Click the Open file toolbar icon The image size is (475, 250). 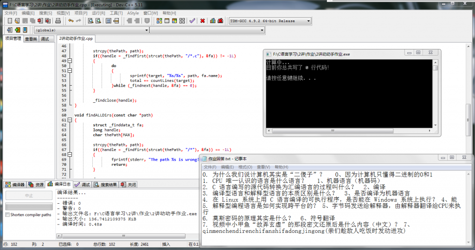pos(17,21)
